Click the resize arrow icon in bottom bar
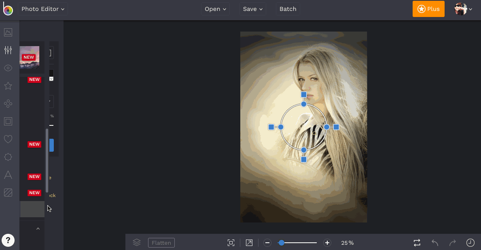Screen dimensions: 481x250 pyautogui.click(x=249, y=243)
